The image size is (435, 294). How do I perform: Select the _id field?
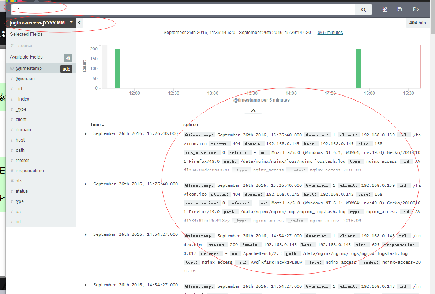pos(19,89)
